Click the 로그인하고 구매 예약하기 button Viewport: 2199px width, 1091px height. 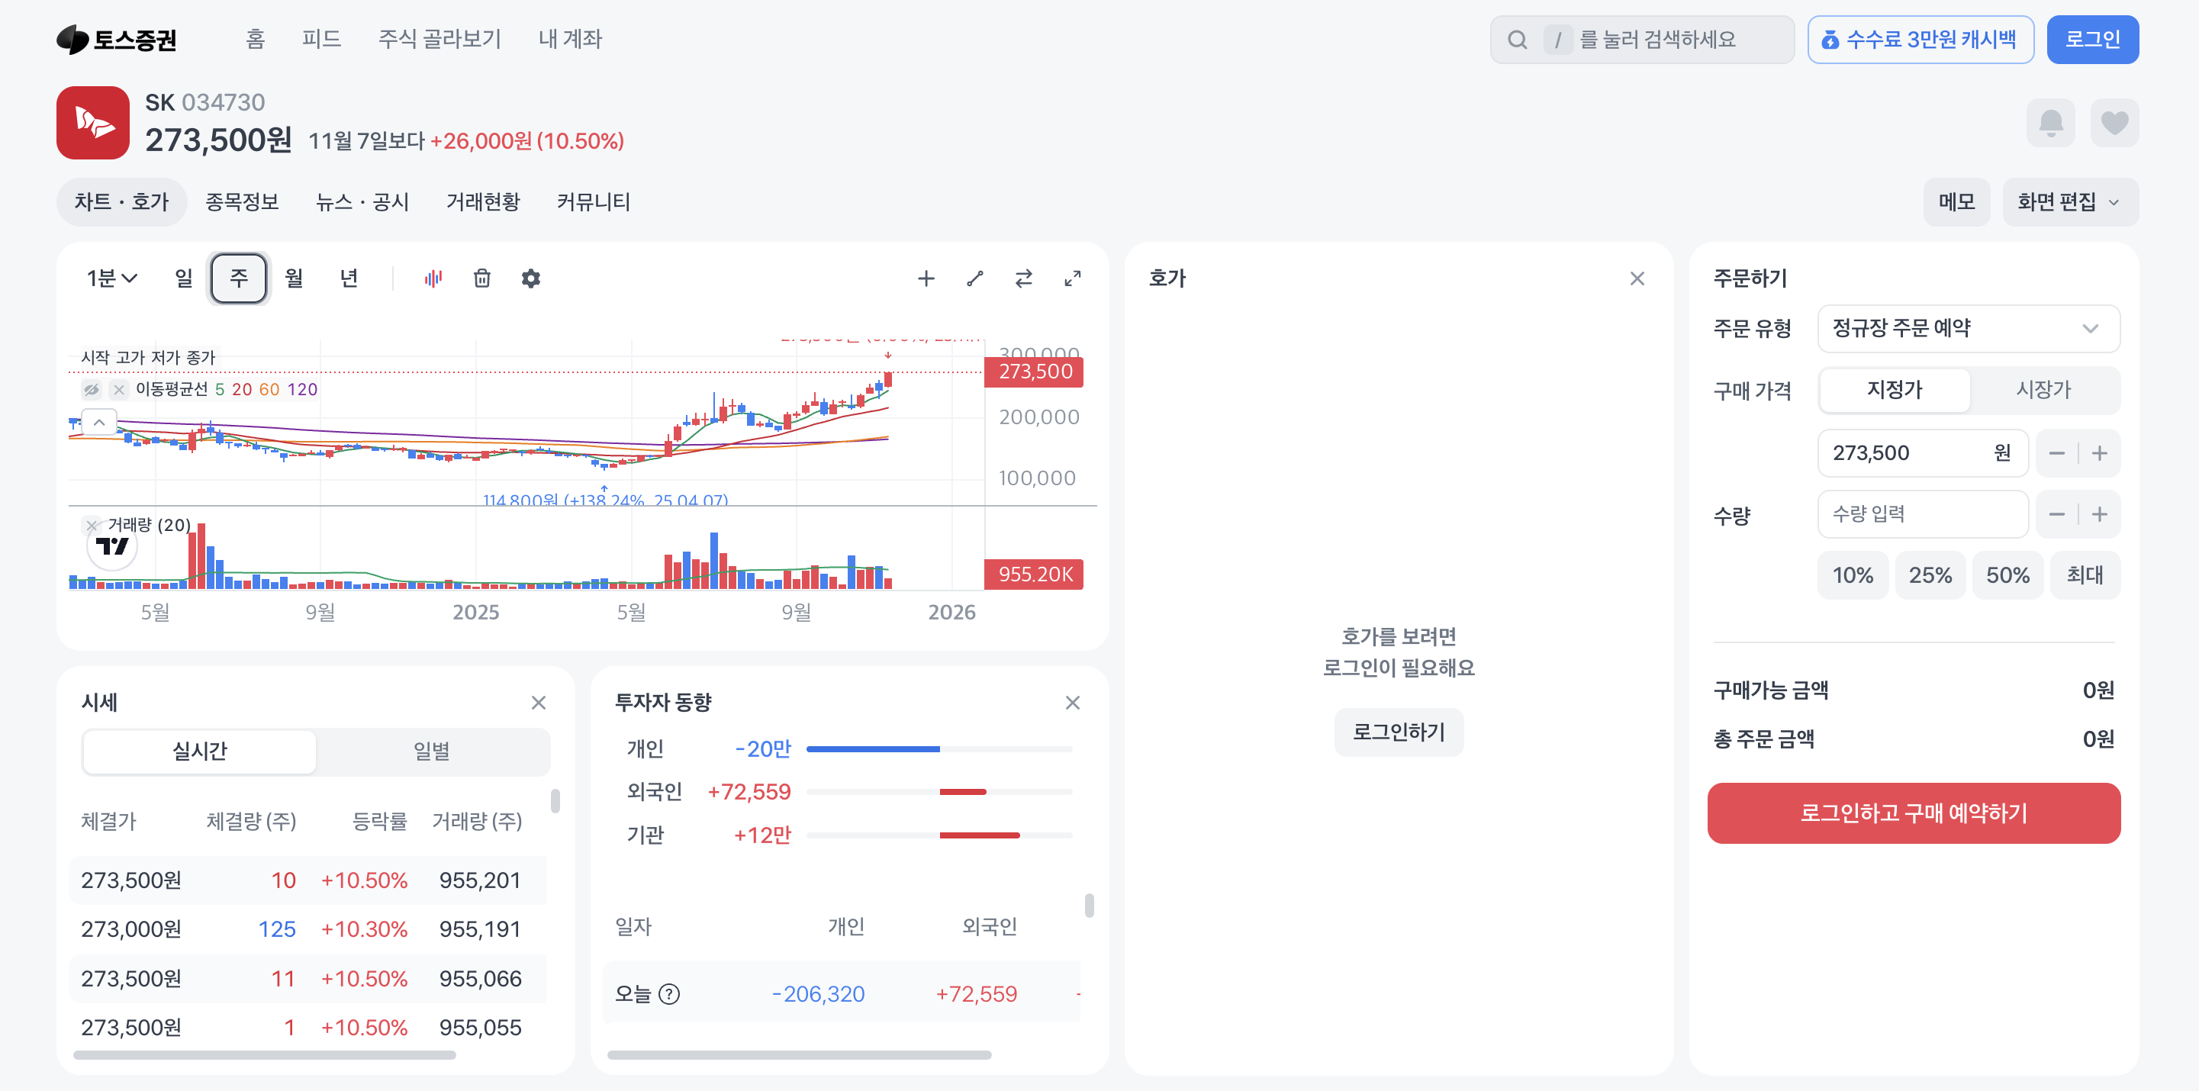click(x=1913, y=813)
